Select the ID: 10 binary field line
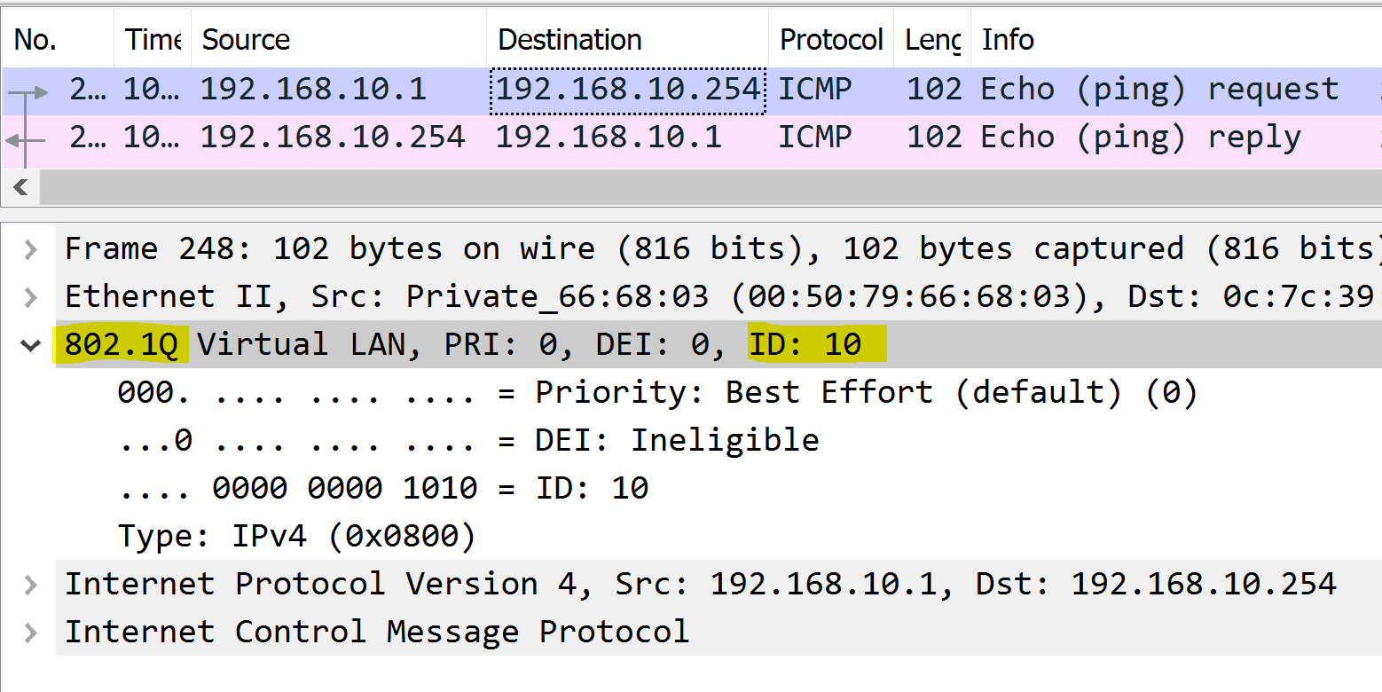This screenshot has width=1382, height=692. 383,489
